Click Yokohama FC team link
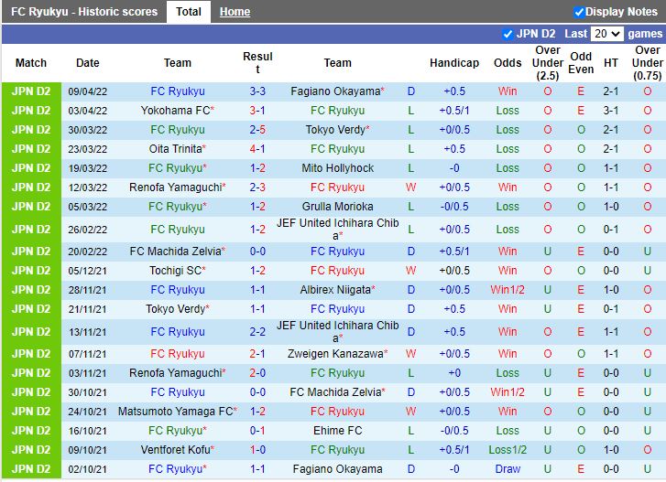The width and height of the screenshot is (666, 482). click(175, 111)
